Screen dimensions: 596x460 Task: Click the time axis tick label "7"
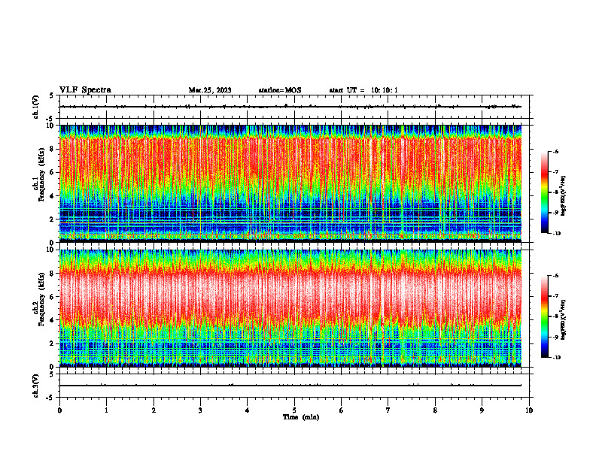click(388, 410)
